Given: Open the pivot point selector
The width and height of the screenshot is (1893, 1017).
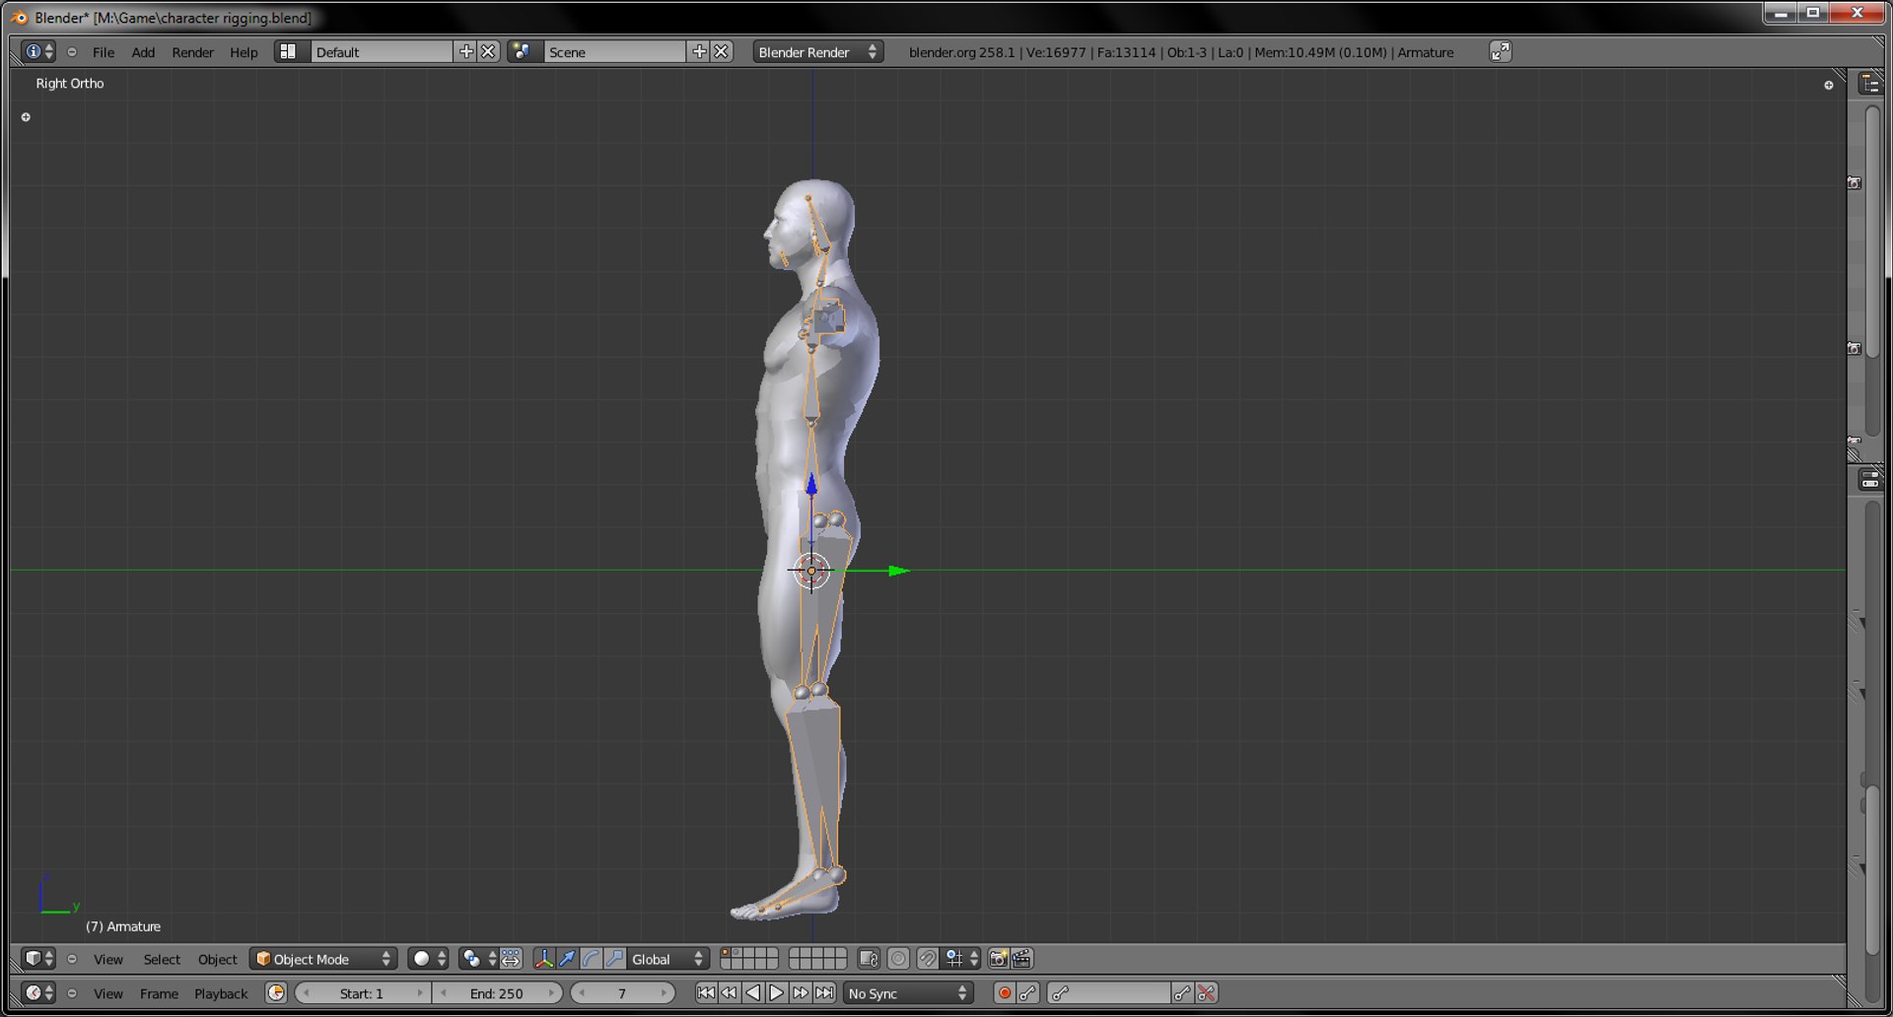Looking at the screenshot, I should click(x=478, y=959).
